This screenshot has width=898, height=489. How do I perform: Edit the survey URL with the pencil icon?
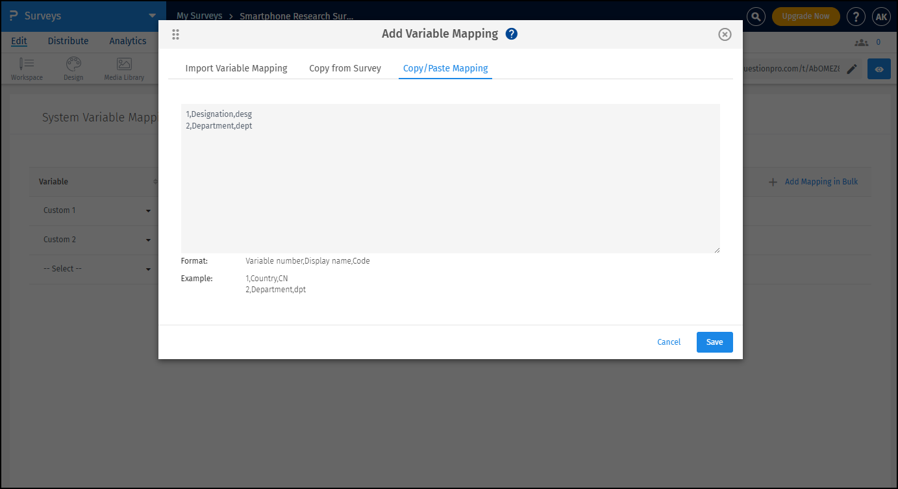[x=852, y=68]
